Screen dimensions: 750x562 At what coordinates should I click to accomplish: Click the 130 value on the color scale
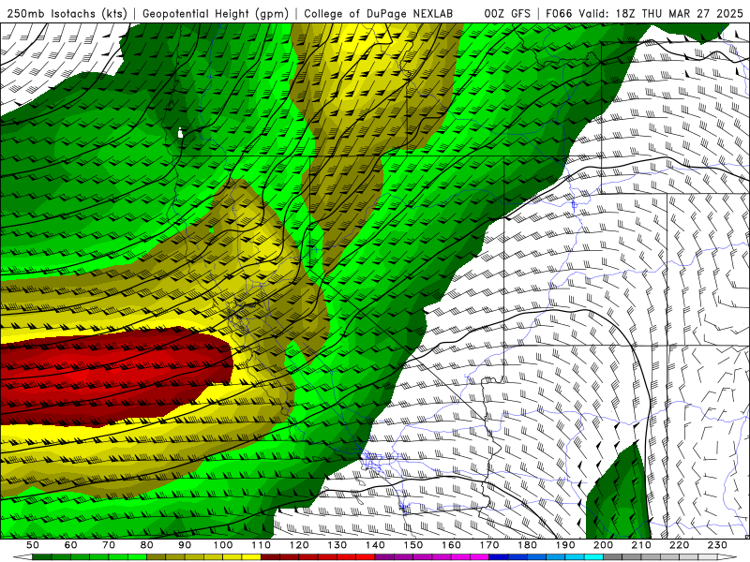click(337, 545)
